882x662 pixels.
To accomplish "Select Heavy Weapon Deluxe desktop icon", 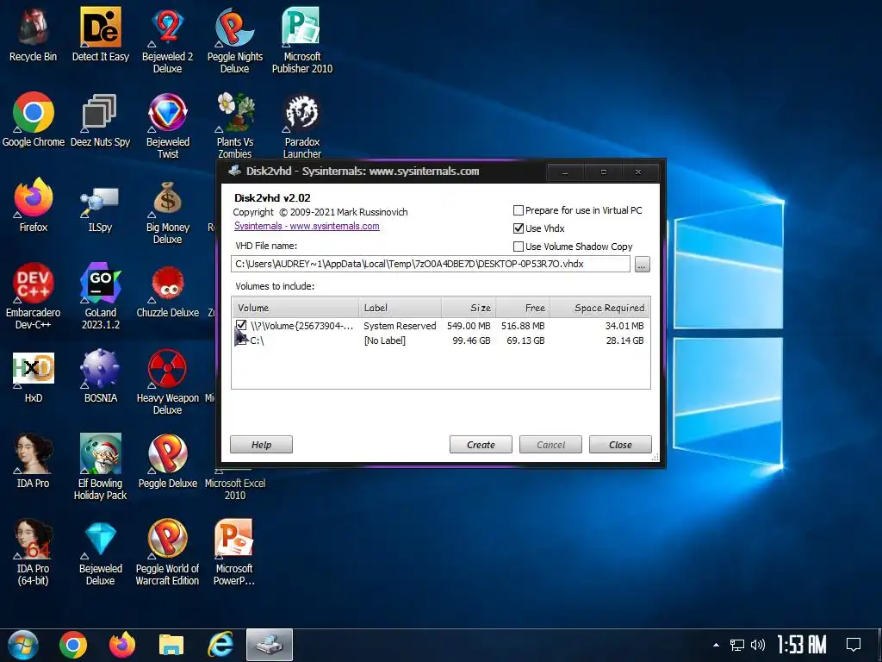I will [168, 382].
